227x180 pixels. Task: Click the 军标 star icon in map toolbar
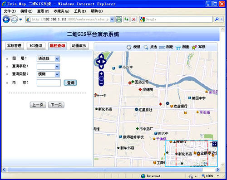click(194, 47)
